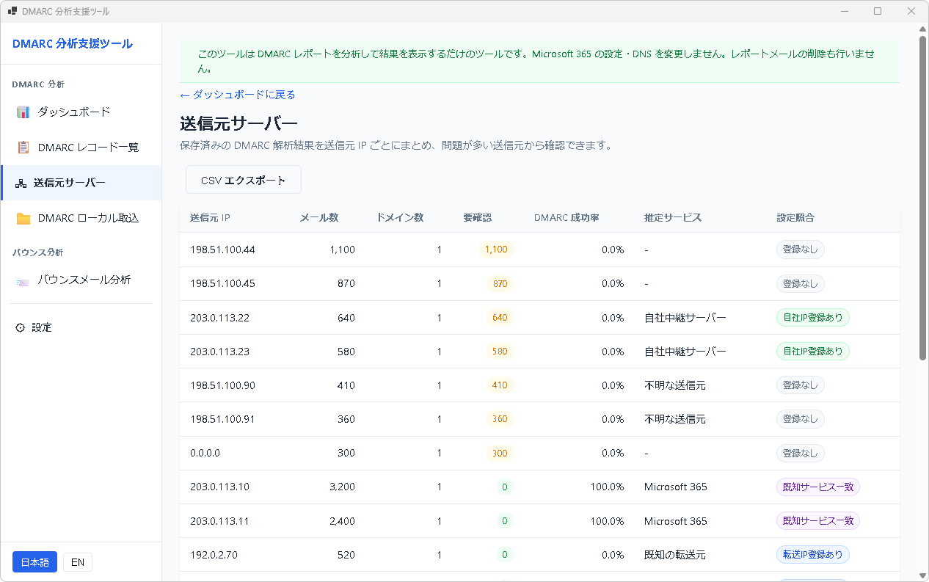
Task: Select the IP 203.0.113.10 cell
Action: pos(219,487)
